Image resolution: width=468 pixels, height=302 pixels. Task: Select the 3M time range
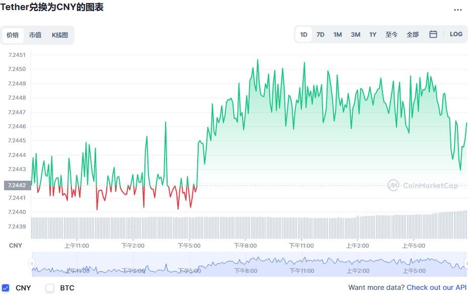pyautogui.click(x=355, y=34)
